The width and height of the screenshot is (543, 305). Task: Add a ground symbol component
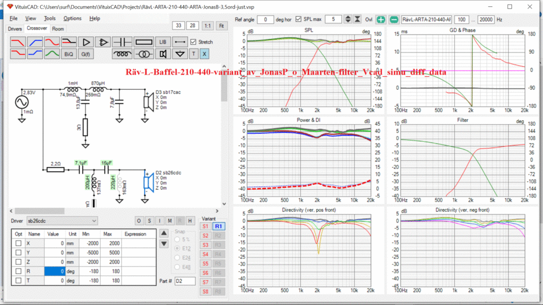click(x=180, y=54)
